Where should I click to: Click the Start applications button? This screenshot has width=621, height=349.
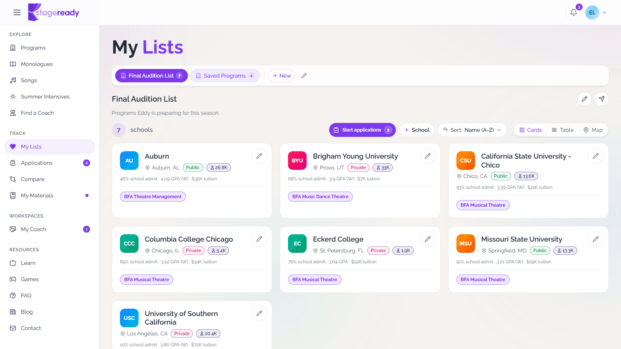point(363,130)
